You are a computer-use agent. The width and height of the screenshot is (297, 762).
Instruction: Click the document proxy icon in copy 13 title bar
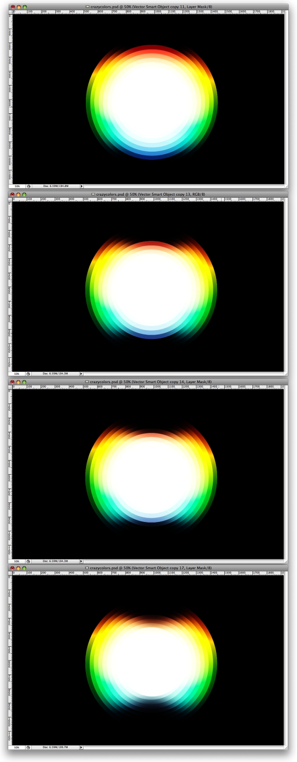93,194
